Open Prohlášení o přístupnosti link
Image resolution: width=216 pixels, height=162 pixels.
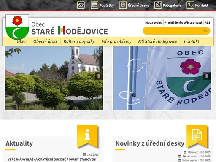tap(183, 22)
